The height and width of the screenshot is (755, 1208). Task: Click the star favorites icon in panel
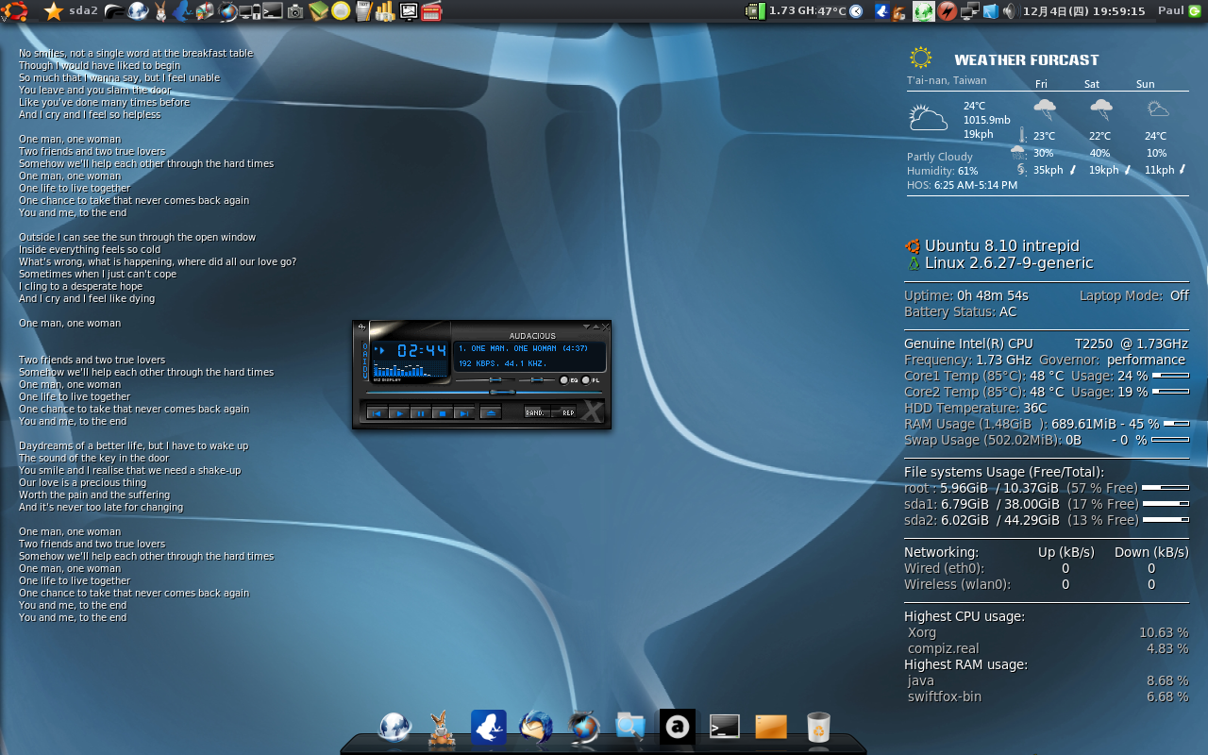click(54, 11)
